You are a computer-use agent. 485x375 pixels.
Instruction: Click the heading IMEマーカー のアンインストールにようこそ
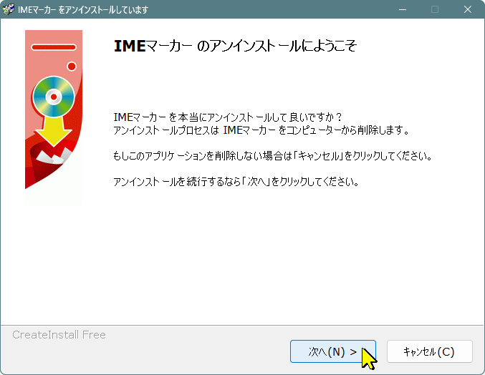click(x=236, y=47)
